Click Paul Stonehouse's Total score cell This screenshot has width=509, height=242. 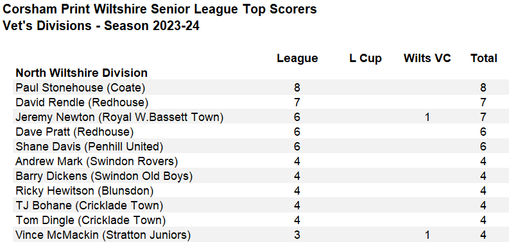coord(483,88)
